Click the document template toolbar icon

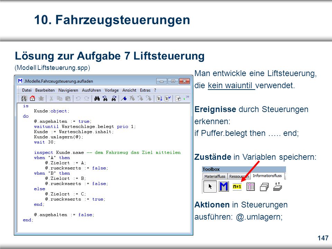pyautogui.click(x=178, y=99)
